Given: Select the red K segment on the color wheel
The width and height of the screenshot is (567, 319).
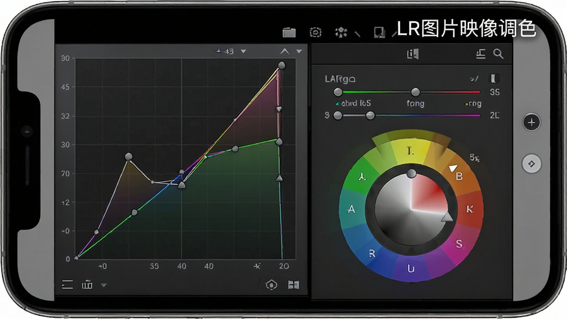Looking at the screenshot, I should tap(470, 209).
